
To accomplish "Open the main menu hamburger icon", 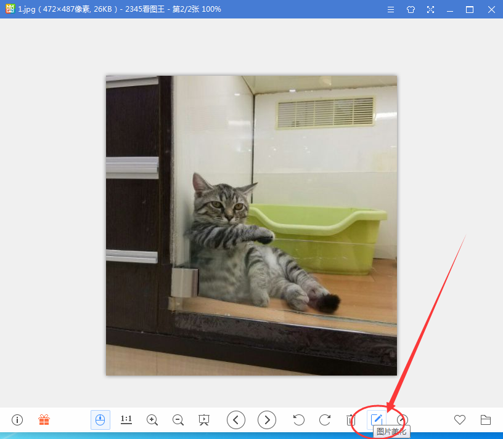I will click(391, 9).
